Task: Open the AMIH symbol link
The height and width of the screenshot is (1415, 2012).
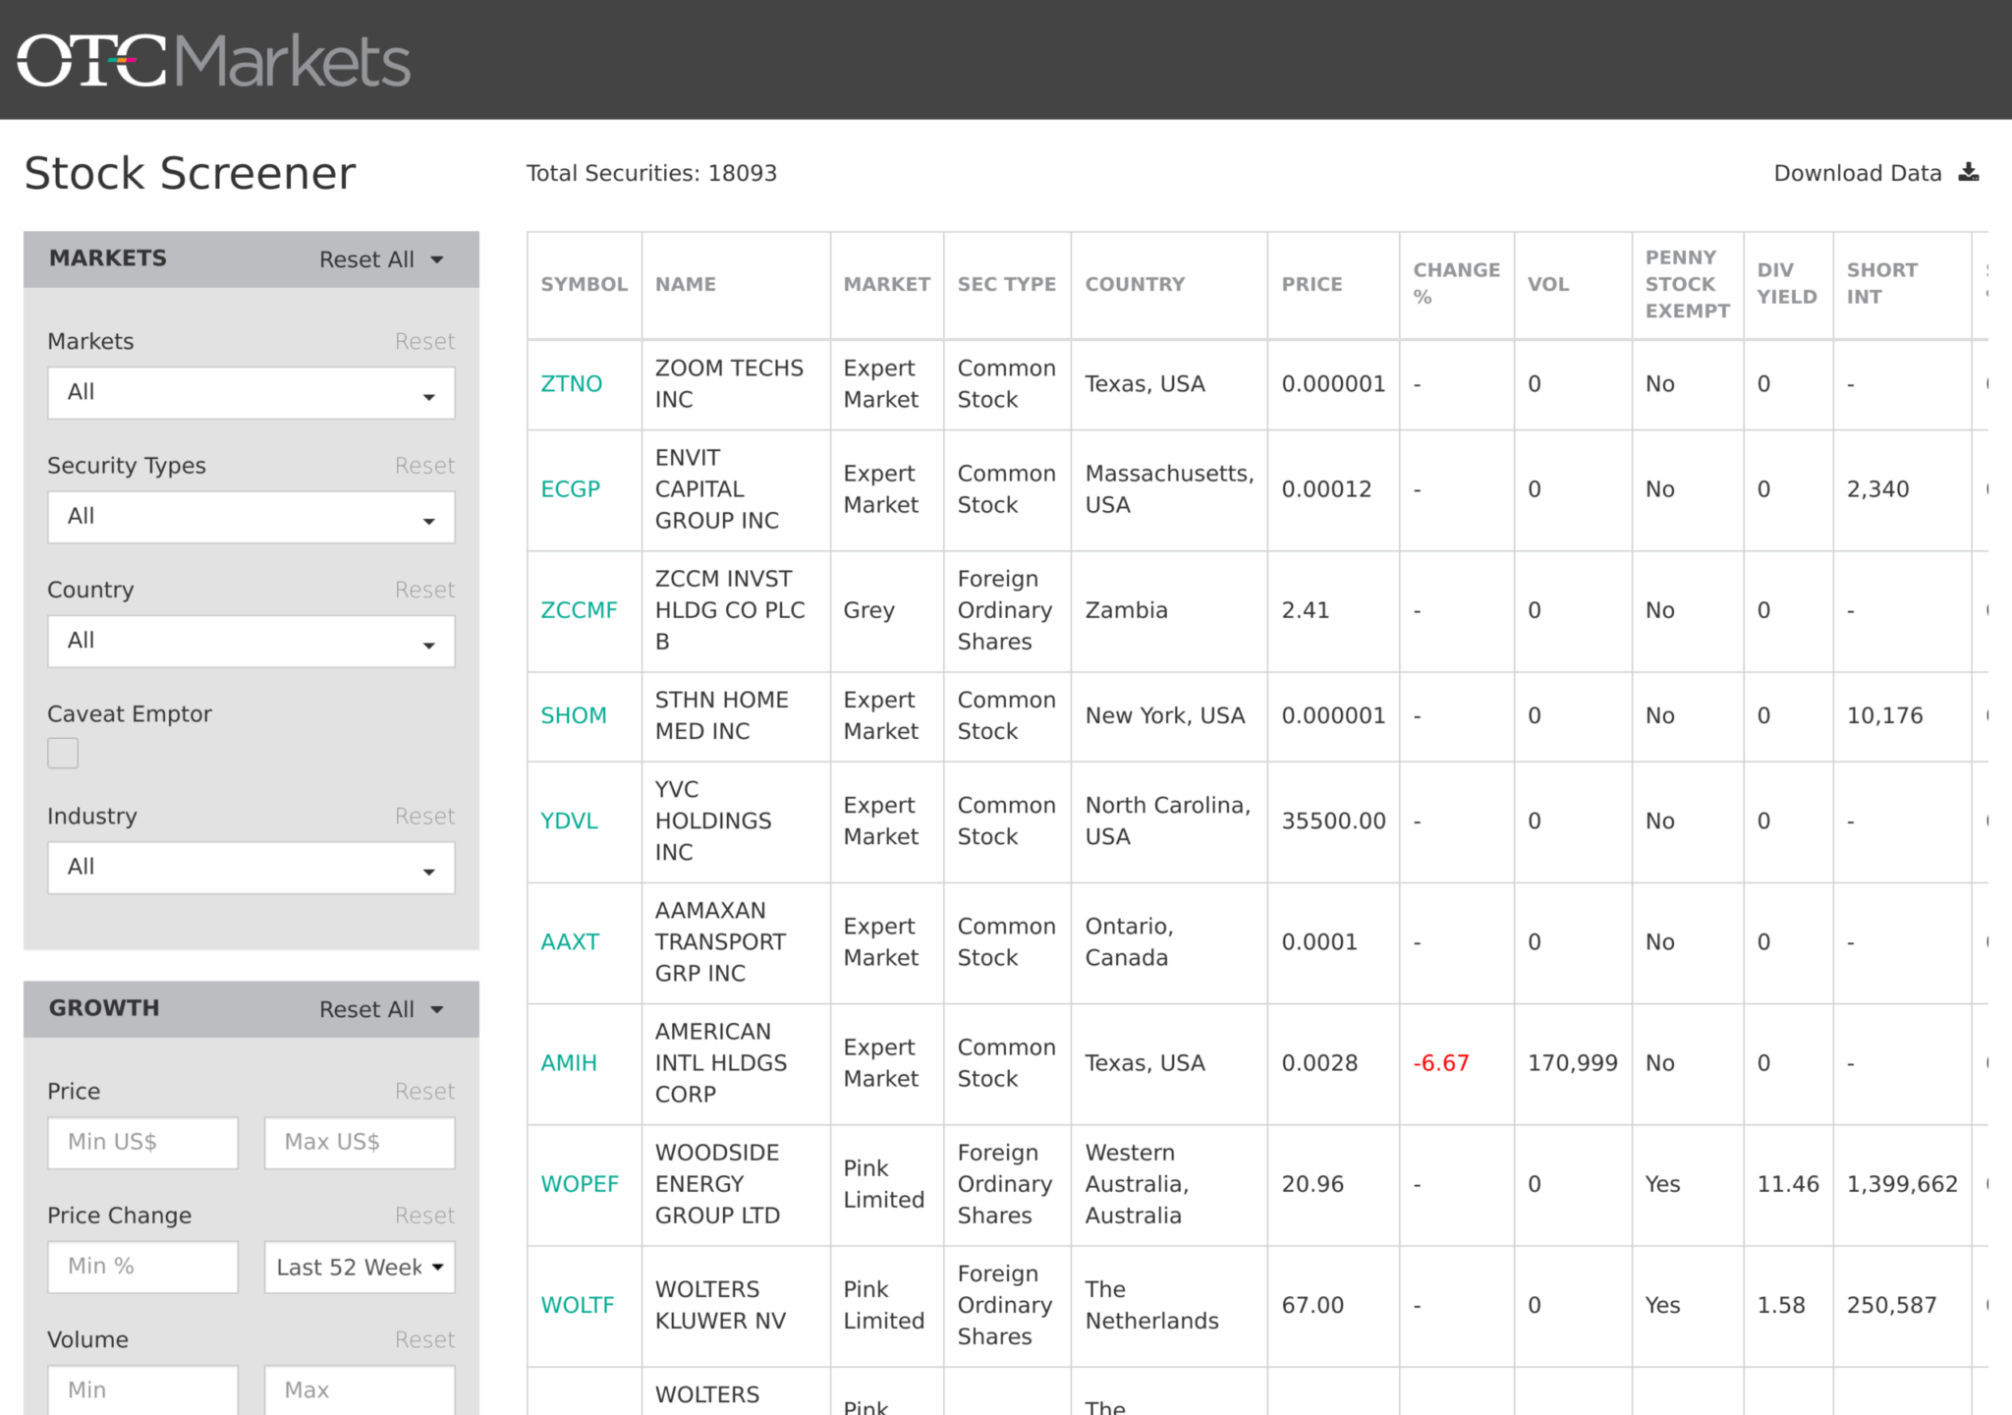Action: click(569, 1063)
